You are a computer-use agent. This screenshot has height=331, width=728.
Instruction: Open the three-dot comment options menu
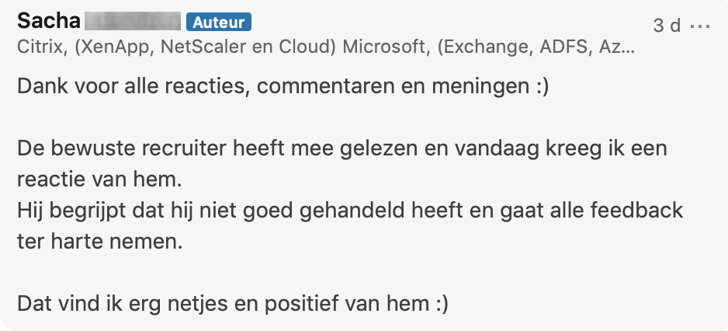pyautogui.click(x=700, y=26)
